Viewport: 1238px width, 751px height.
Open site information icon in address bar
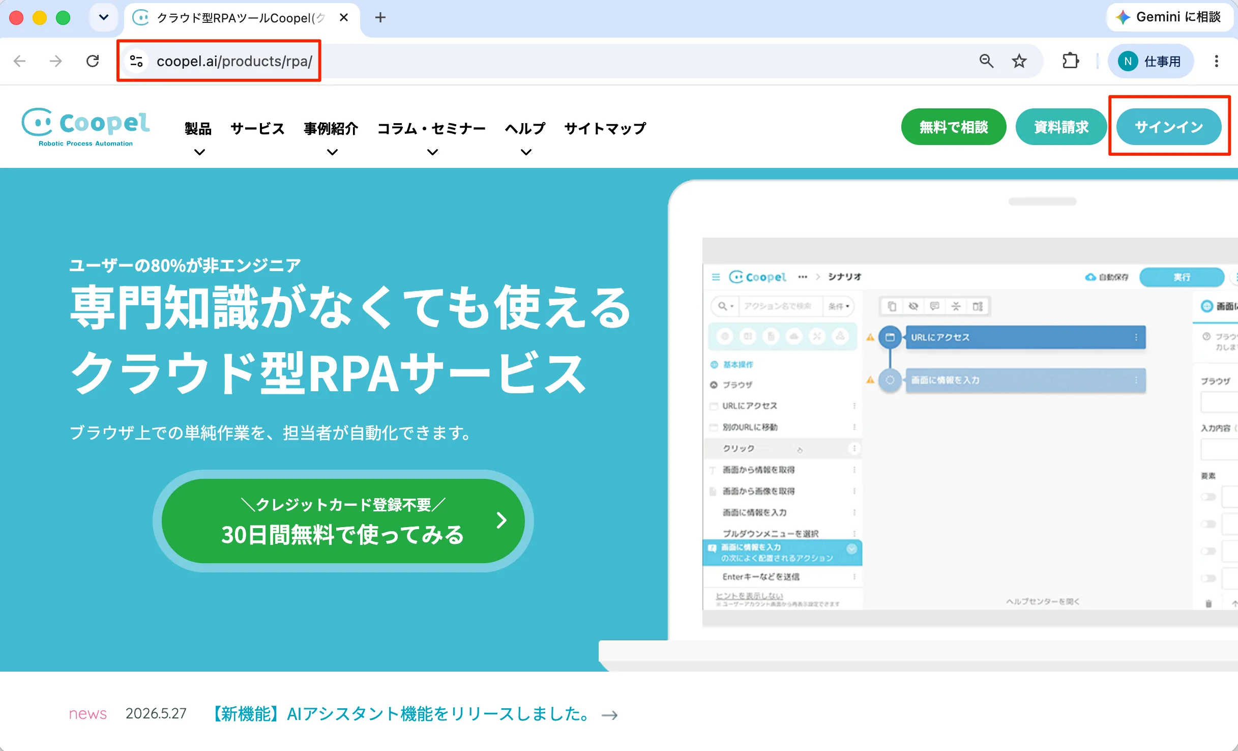point(136,61)
